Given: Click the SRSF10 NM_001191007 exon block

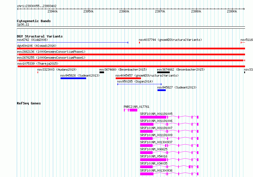Looking at the screenshot, I should click(x=146, y=131).
